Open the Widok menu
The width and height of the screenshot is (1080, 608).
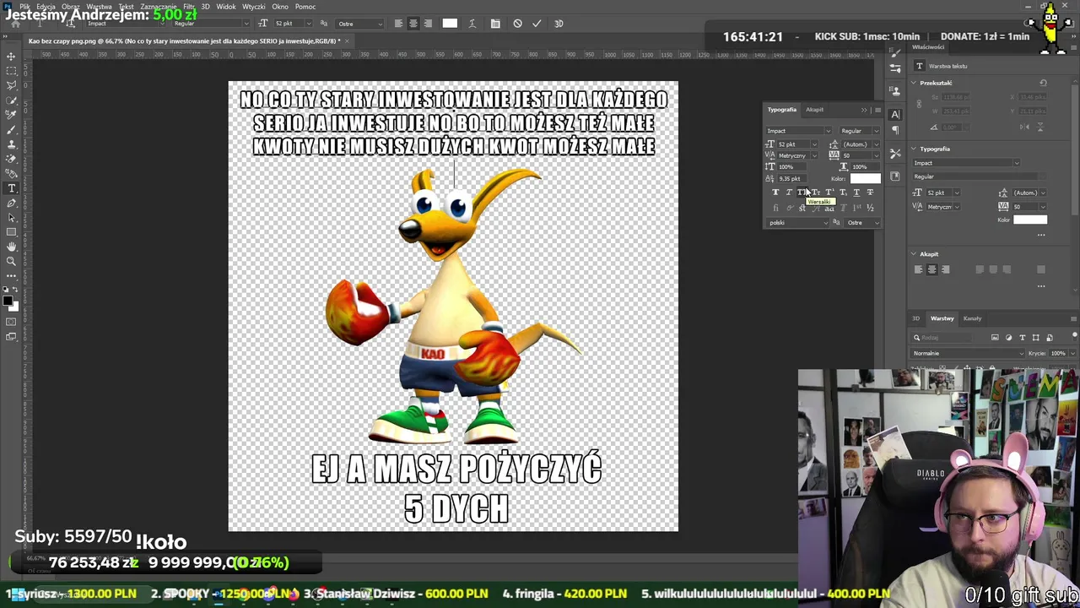226,7
